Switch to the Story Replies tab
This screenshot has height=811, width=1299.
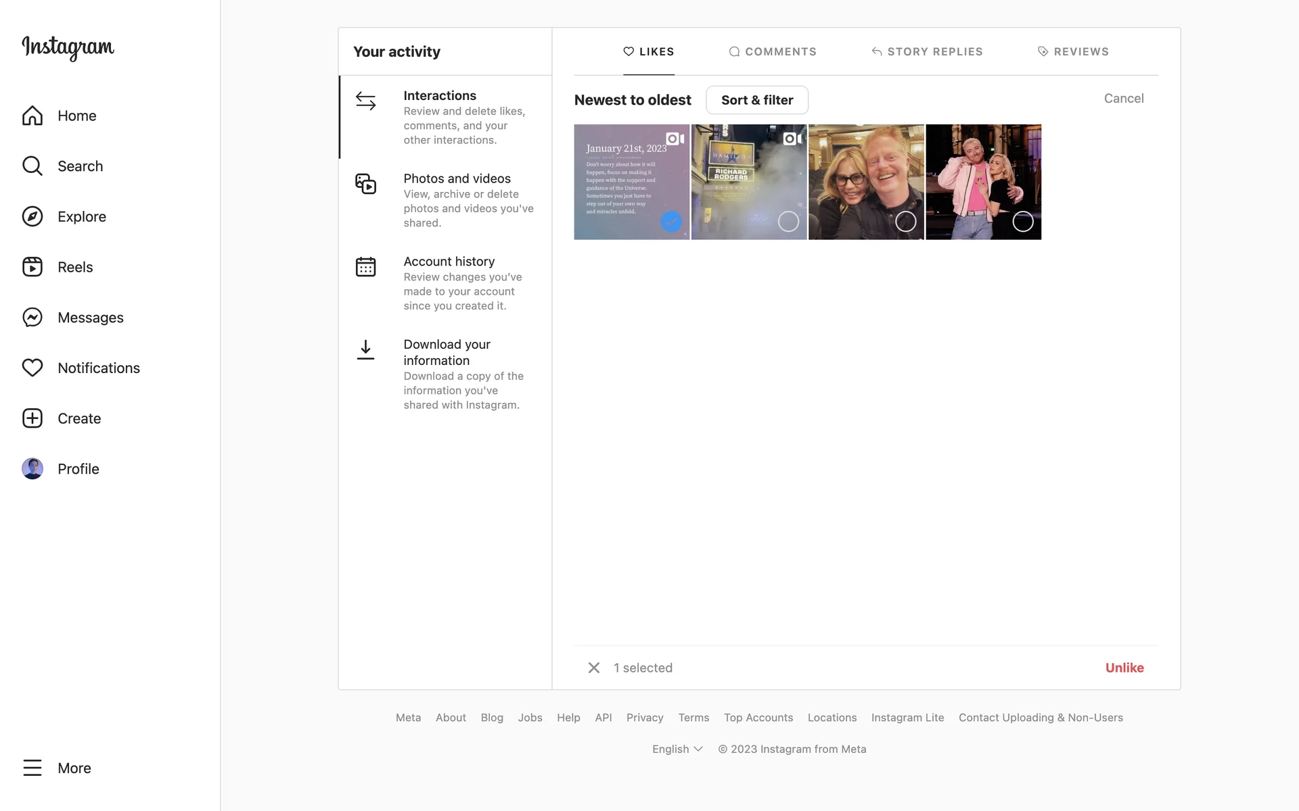927,51
